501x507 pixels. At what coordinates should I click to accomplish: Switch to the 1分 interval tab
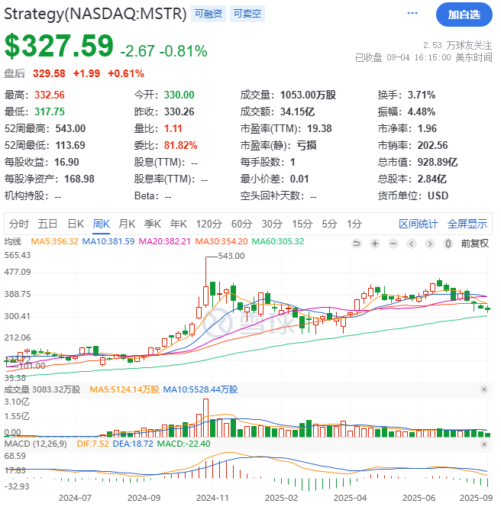(354, 224)
